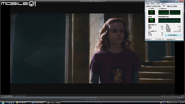The image size is (185, 104).
Task: Skip to next track in the player
Action: (x=98, y=99)
